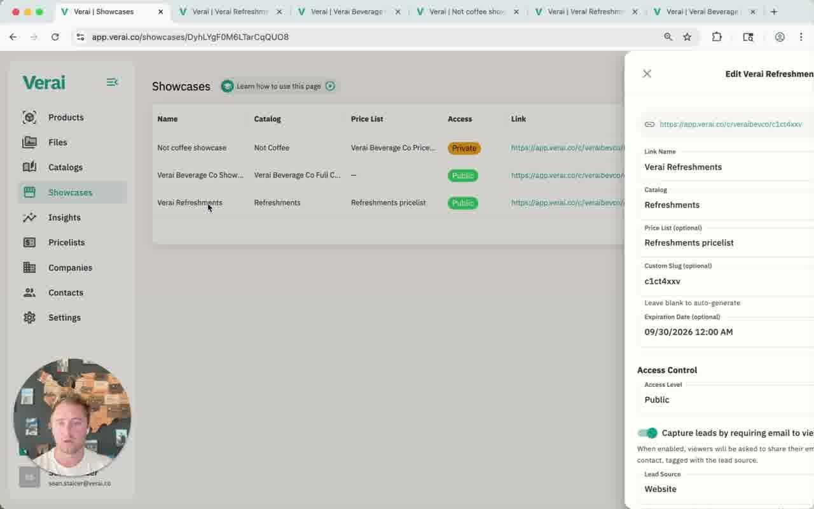Open the Lead Source dropdown showing Website
Screen dimensions: 814x509
coord(726,489)
